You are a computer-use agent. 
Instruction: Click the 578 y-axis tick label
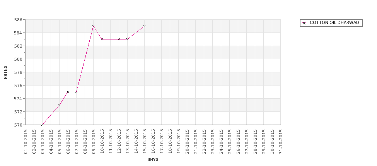click(18, 72)
